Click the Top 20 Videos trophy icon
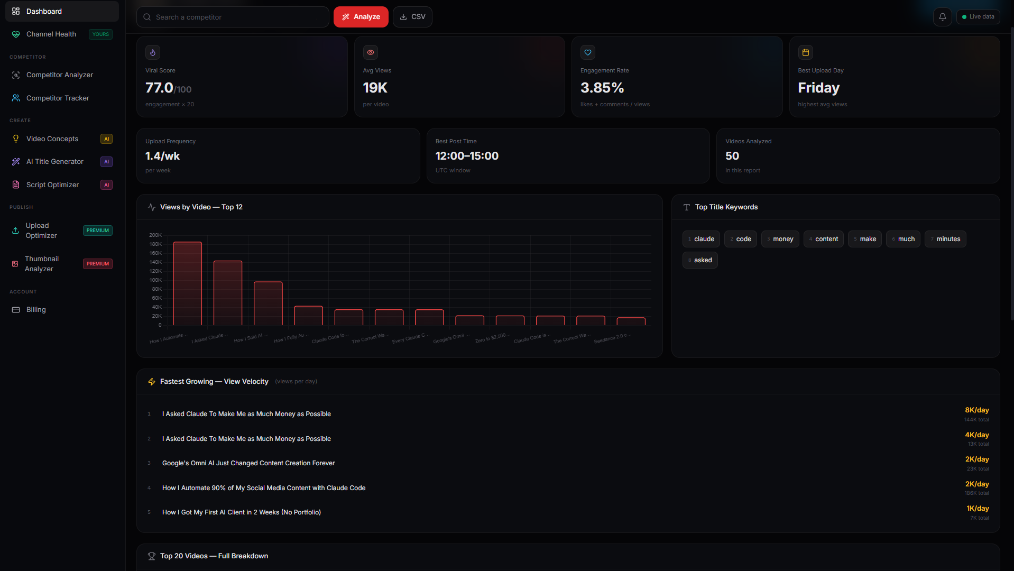The image size is (1014, 571). [152, 556]
